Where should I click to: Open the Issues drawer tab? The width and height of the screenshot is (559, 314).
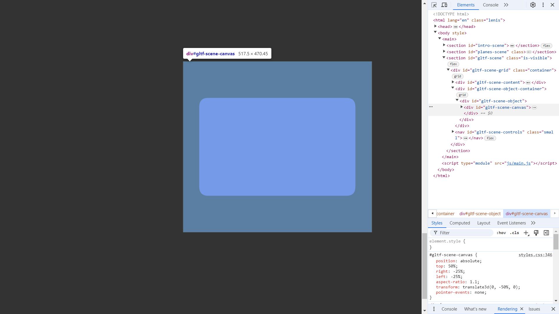coord(534,309)
